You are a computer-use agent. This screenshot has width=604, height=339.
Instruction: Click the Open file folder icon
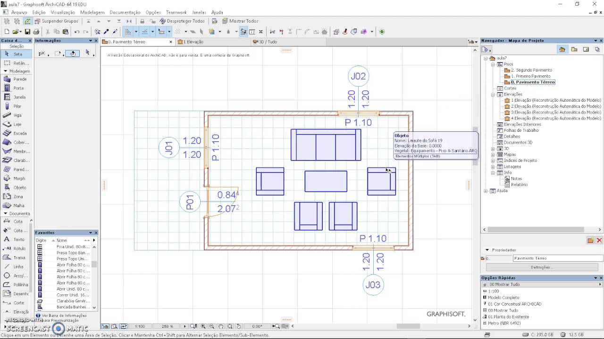point(16,32)
